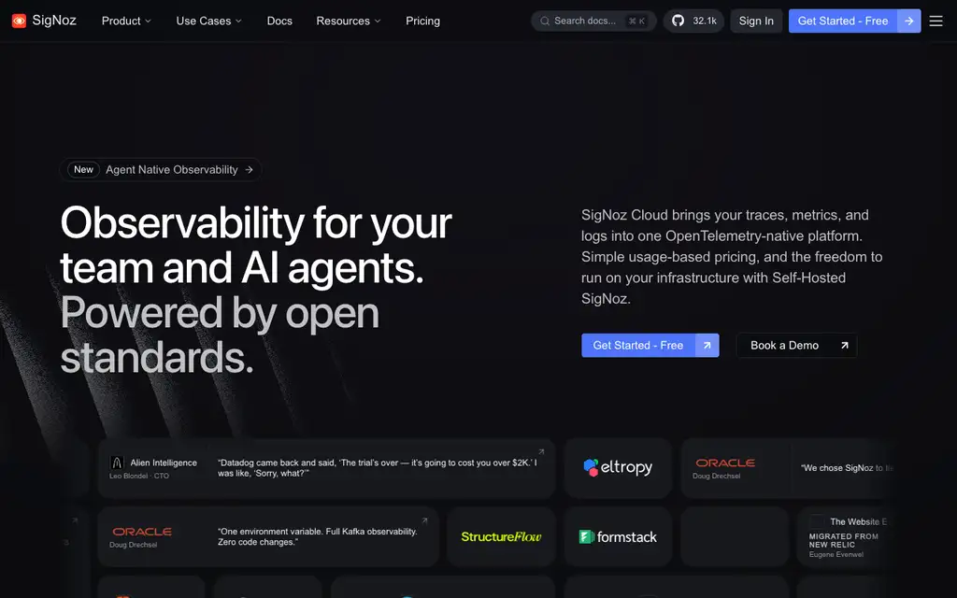Click the Sign In button
This screenshot has width=957, height=598.
point(756,21)
